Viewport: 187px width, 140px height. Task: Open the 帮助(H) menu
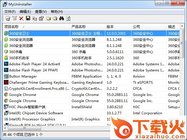[57, 12]
